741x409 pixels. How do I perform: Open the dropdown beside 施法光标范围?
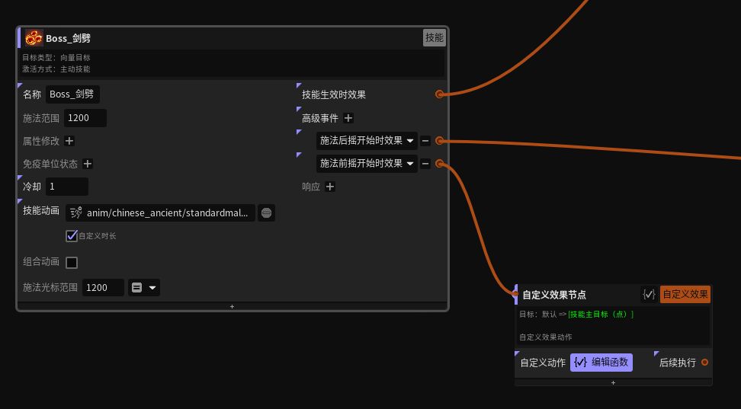(144, 288)
